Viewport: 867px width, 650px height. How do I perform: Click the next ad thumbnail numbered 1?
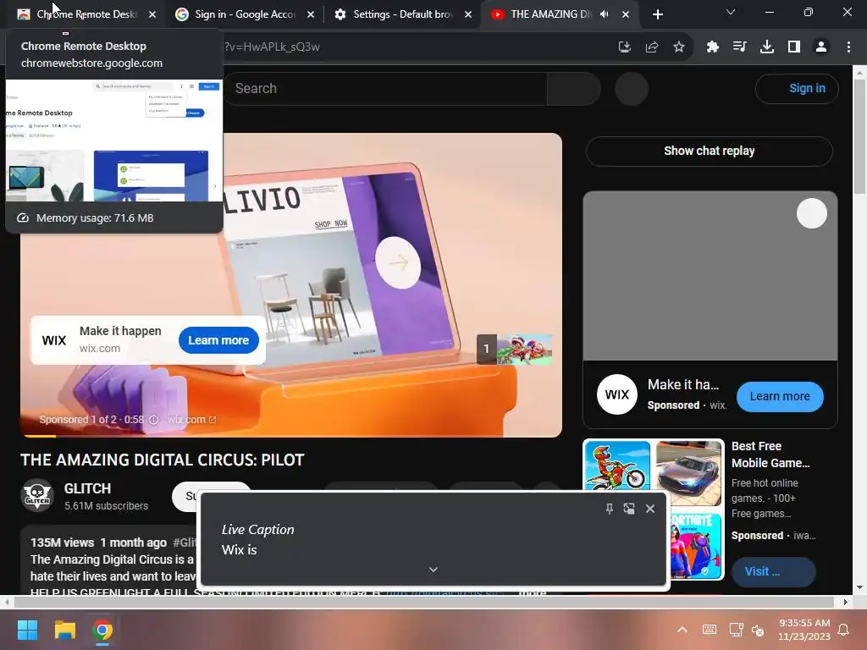click(x=515, y=350)
